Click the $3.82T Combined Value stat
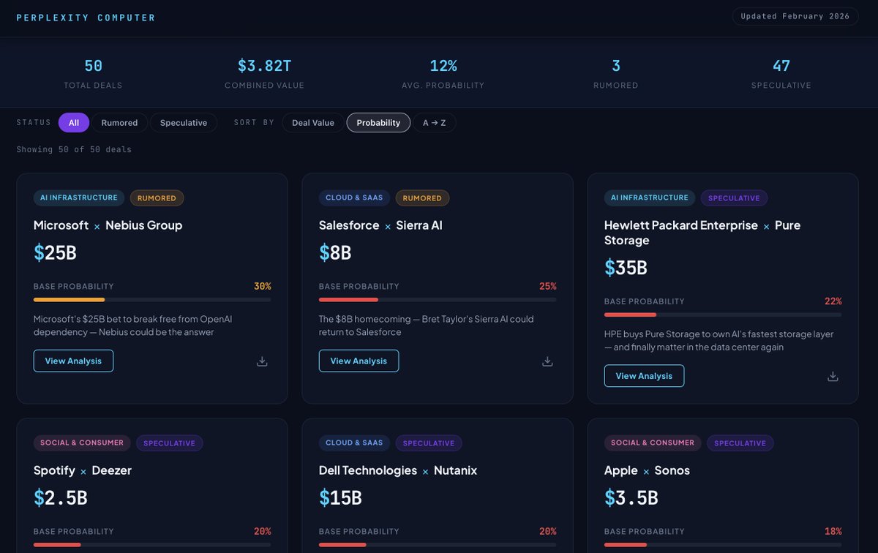 (264, 74)
